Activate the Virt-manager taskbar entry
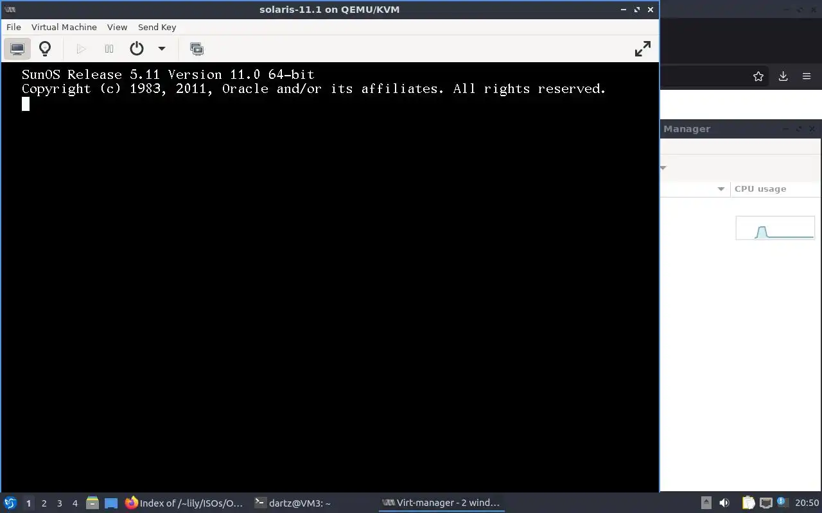The width and height of the screenshot is (822, 513). pos(441,503)
